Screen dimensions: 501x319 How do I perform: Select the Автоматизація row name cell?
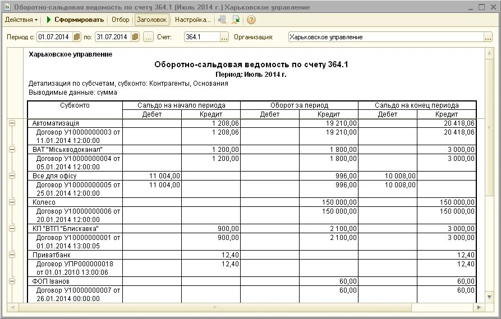pyautogui.click(x=75, y=123)
